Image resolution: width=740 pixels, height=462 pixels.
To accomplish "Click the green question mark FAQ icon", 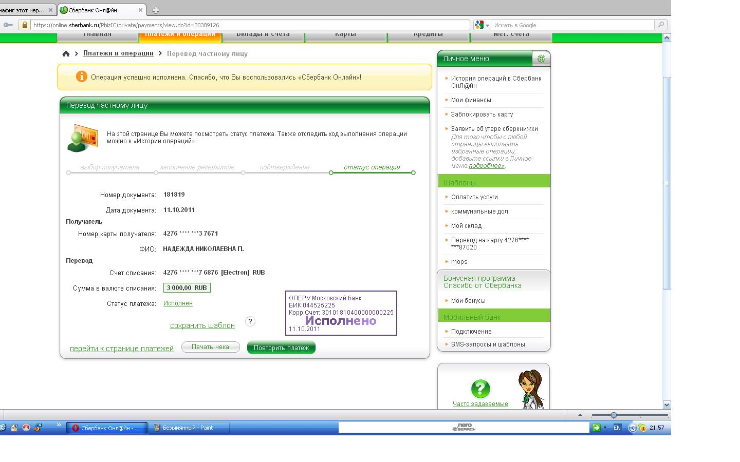I will (480, 389).
